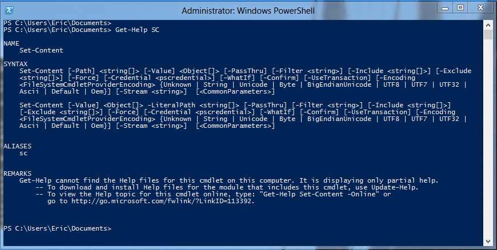
Task: Click the scrollbar down arrow
Action: coord(488,241)
